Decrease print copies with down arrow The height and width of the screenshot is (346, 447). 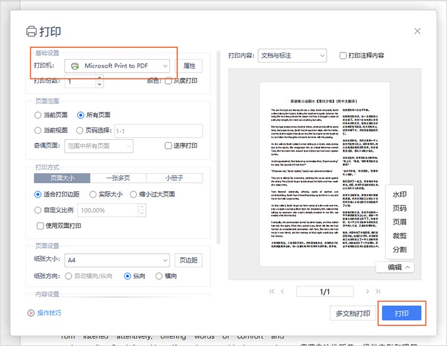coord(99,85)
